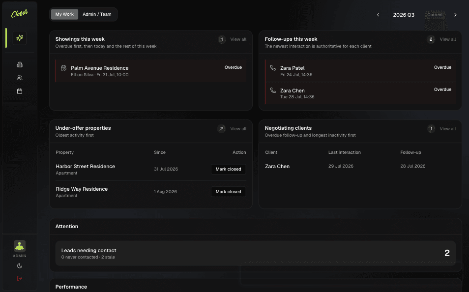Click the Follow-ups count badge

(431, 39)
